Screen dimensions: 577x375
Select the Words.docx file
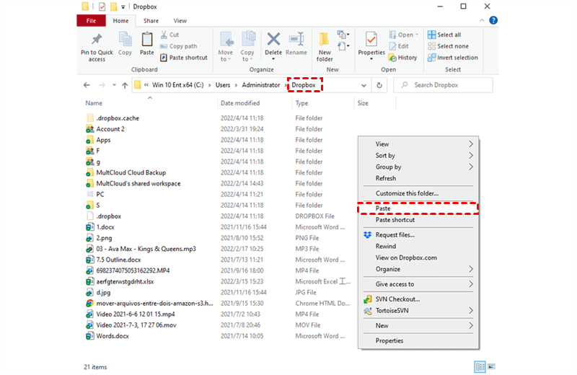113,336
